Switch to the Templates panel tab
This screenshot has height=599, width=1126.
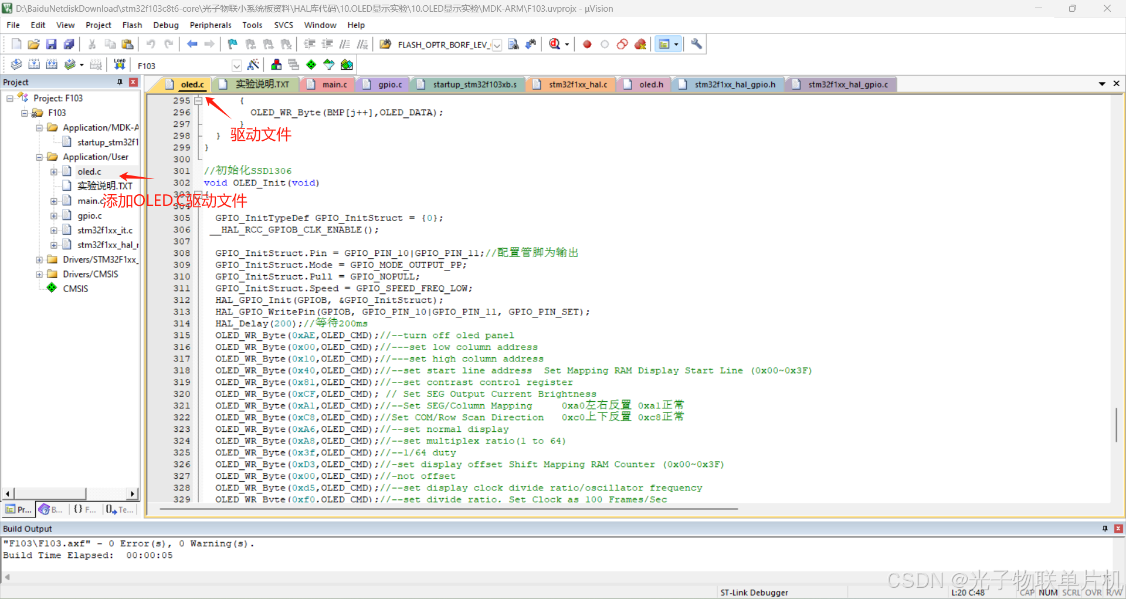click(120, 509)
